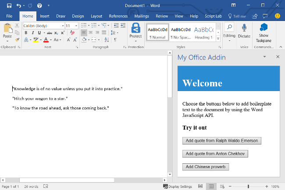This screenshot has height=190, width=285.
Task: Click the 26 words count
Action: click(x=31, y=186)
